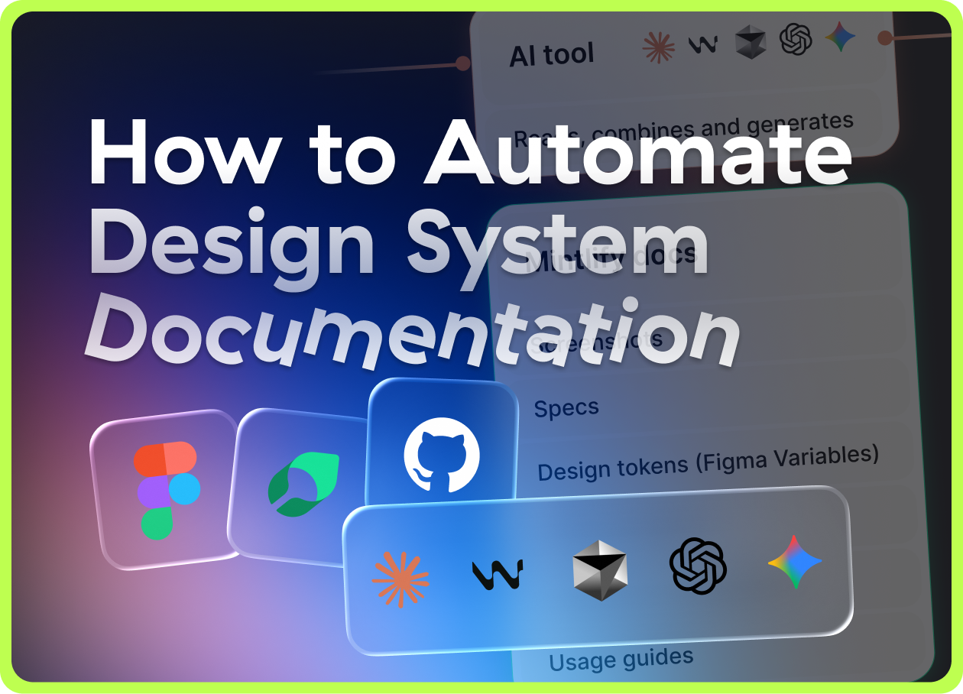This screenshot has width=963, height=694.
Task: Select the small OpenAI icon in AI tool card
Action: tap(795, 39)
